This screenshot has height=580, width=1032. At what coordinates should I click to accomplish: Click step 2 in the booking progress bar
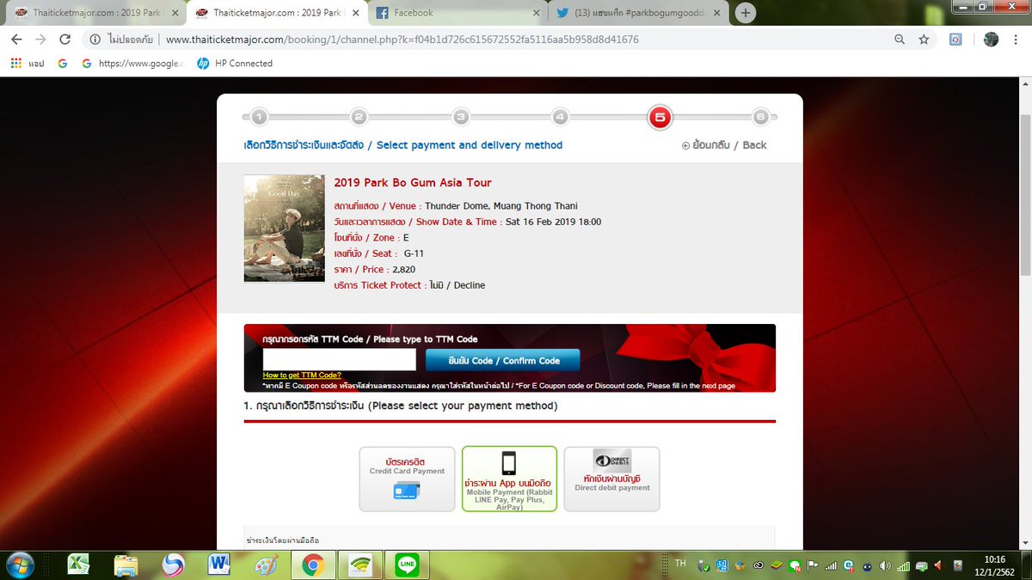359,117
